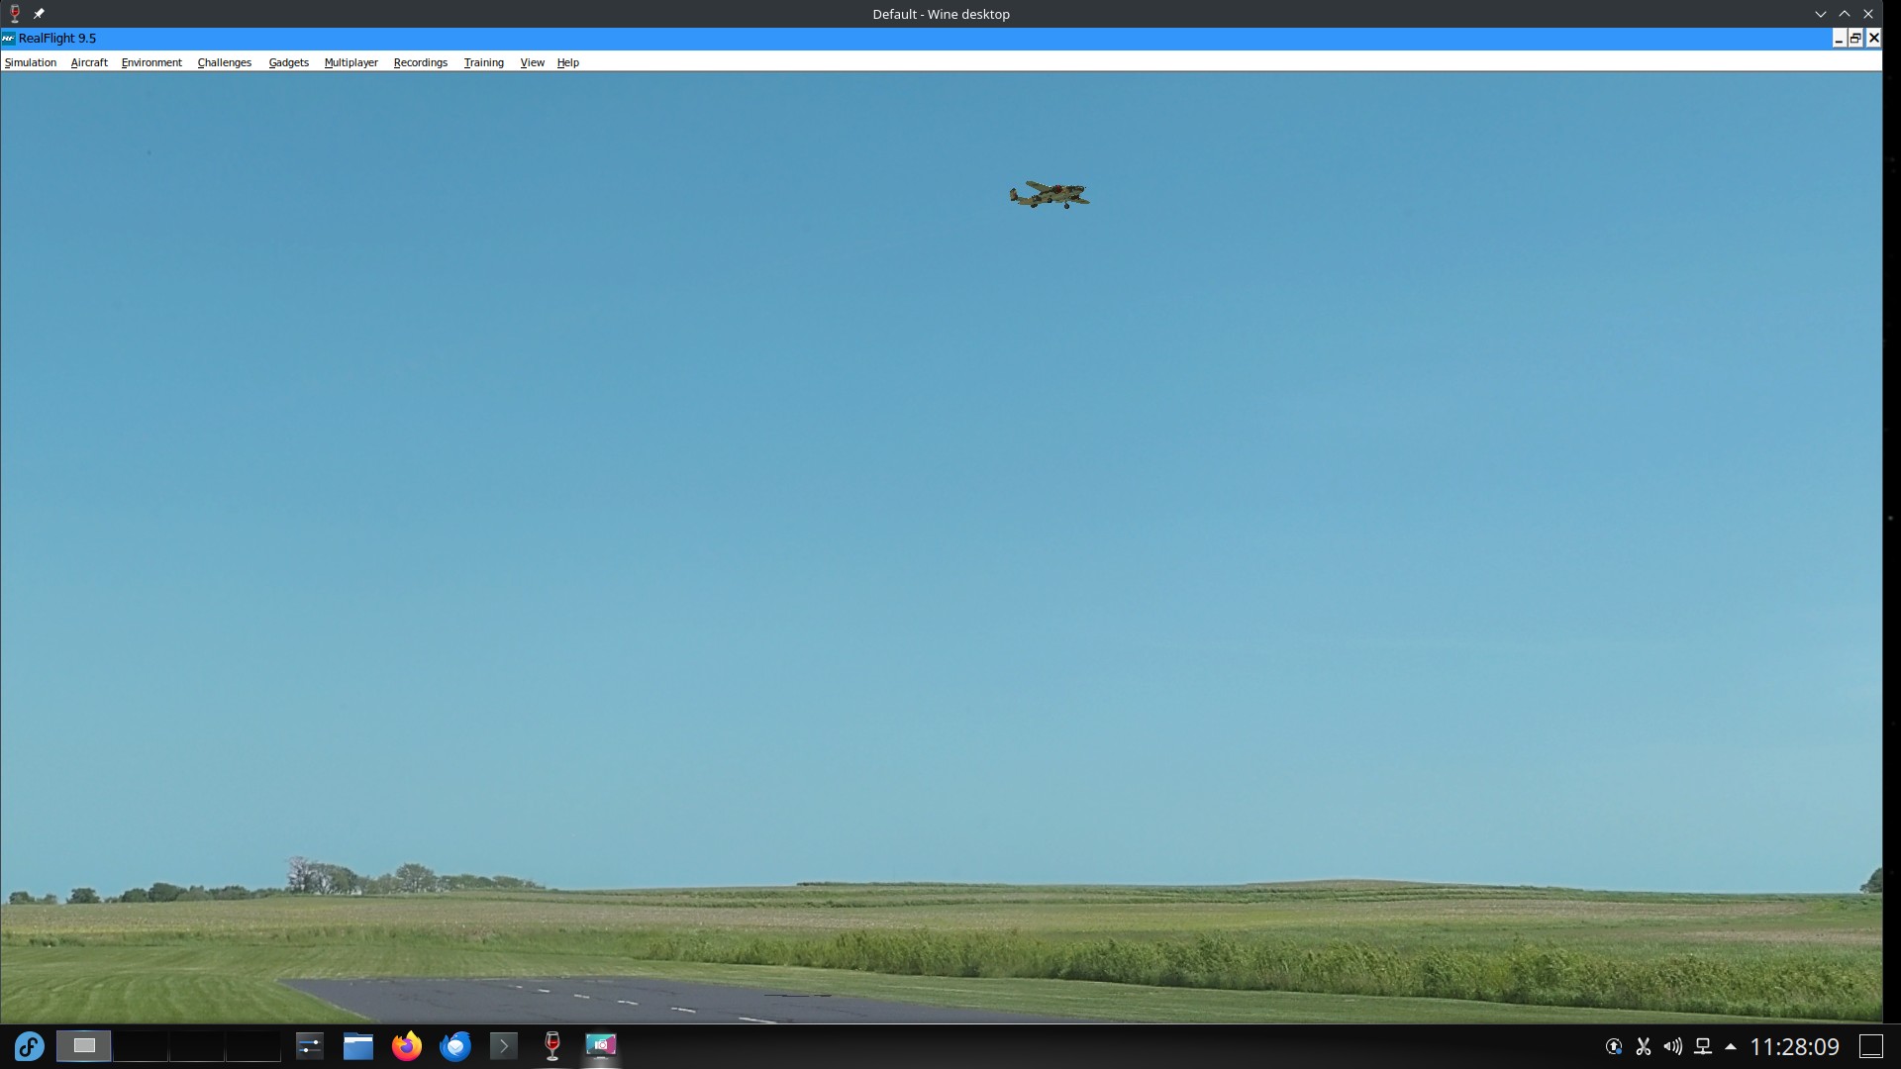Click the software updates tray icon
The height and width of the screenshot is (1069, 1901).
(x=1614, y=1046)
